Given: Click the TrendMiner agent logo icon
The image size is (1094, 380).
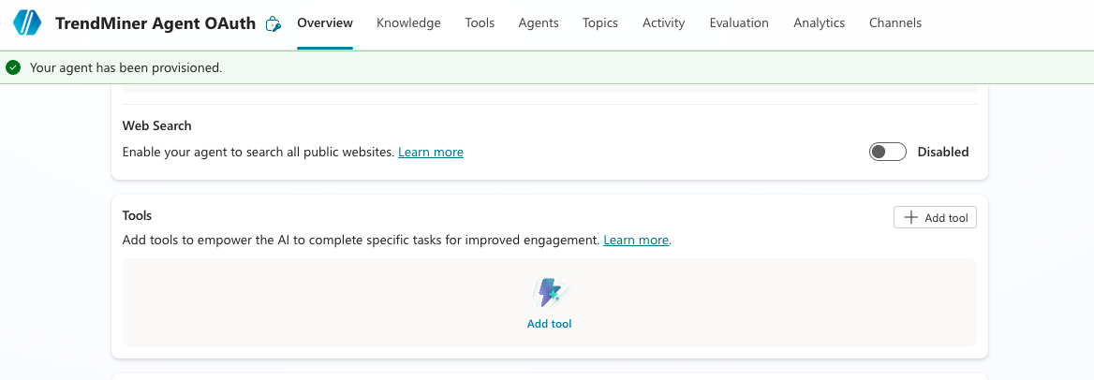Looking at the screenshot, I should (x=28, y=23).
